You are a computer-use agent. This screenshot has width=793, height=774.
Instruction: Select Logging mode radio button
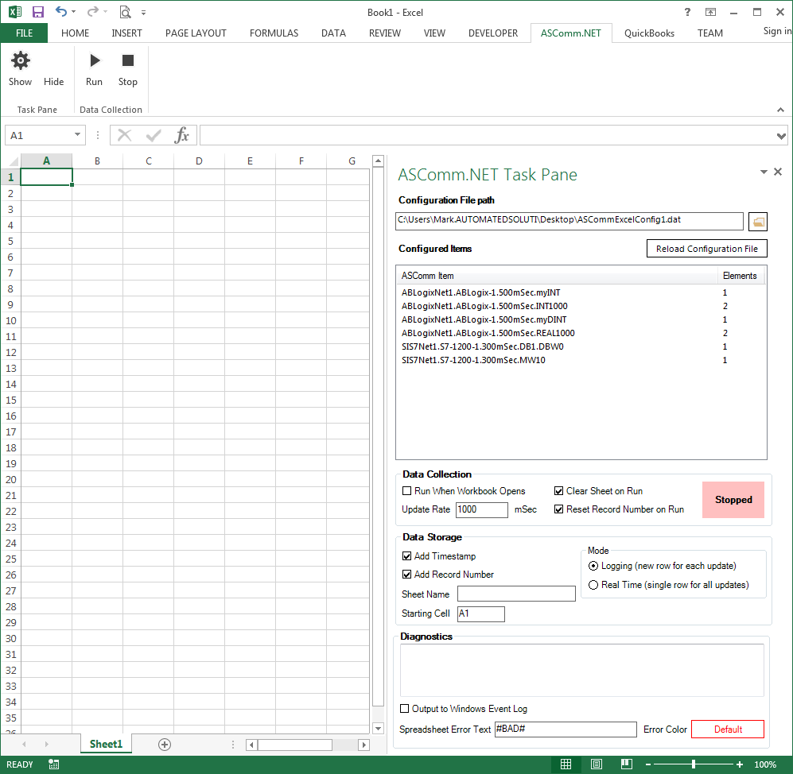[x=593, y=566]
